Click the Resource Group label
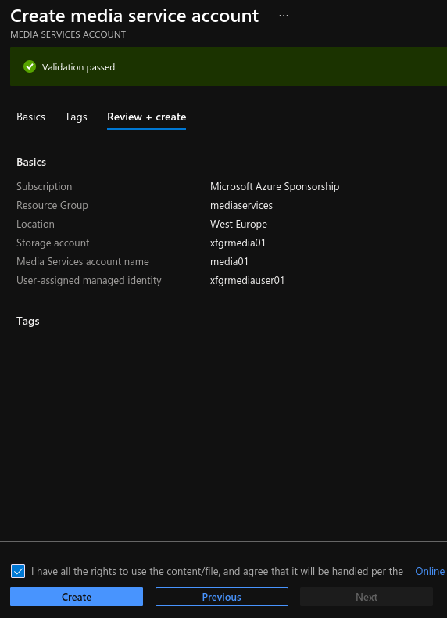This screenshot has width=447, height=618. [52, 205]
